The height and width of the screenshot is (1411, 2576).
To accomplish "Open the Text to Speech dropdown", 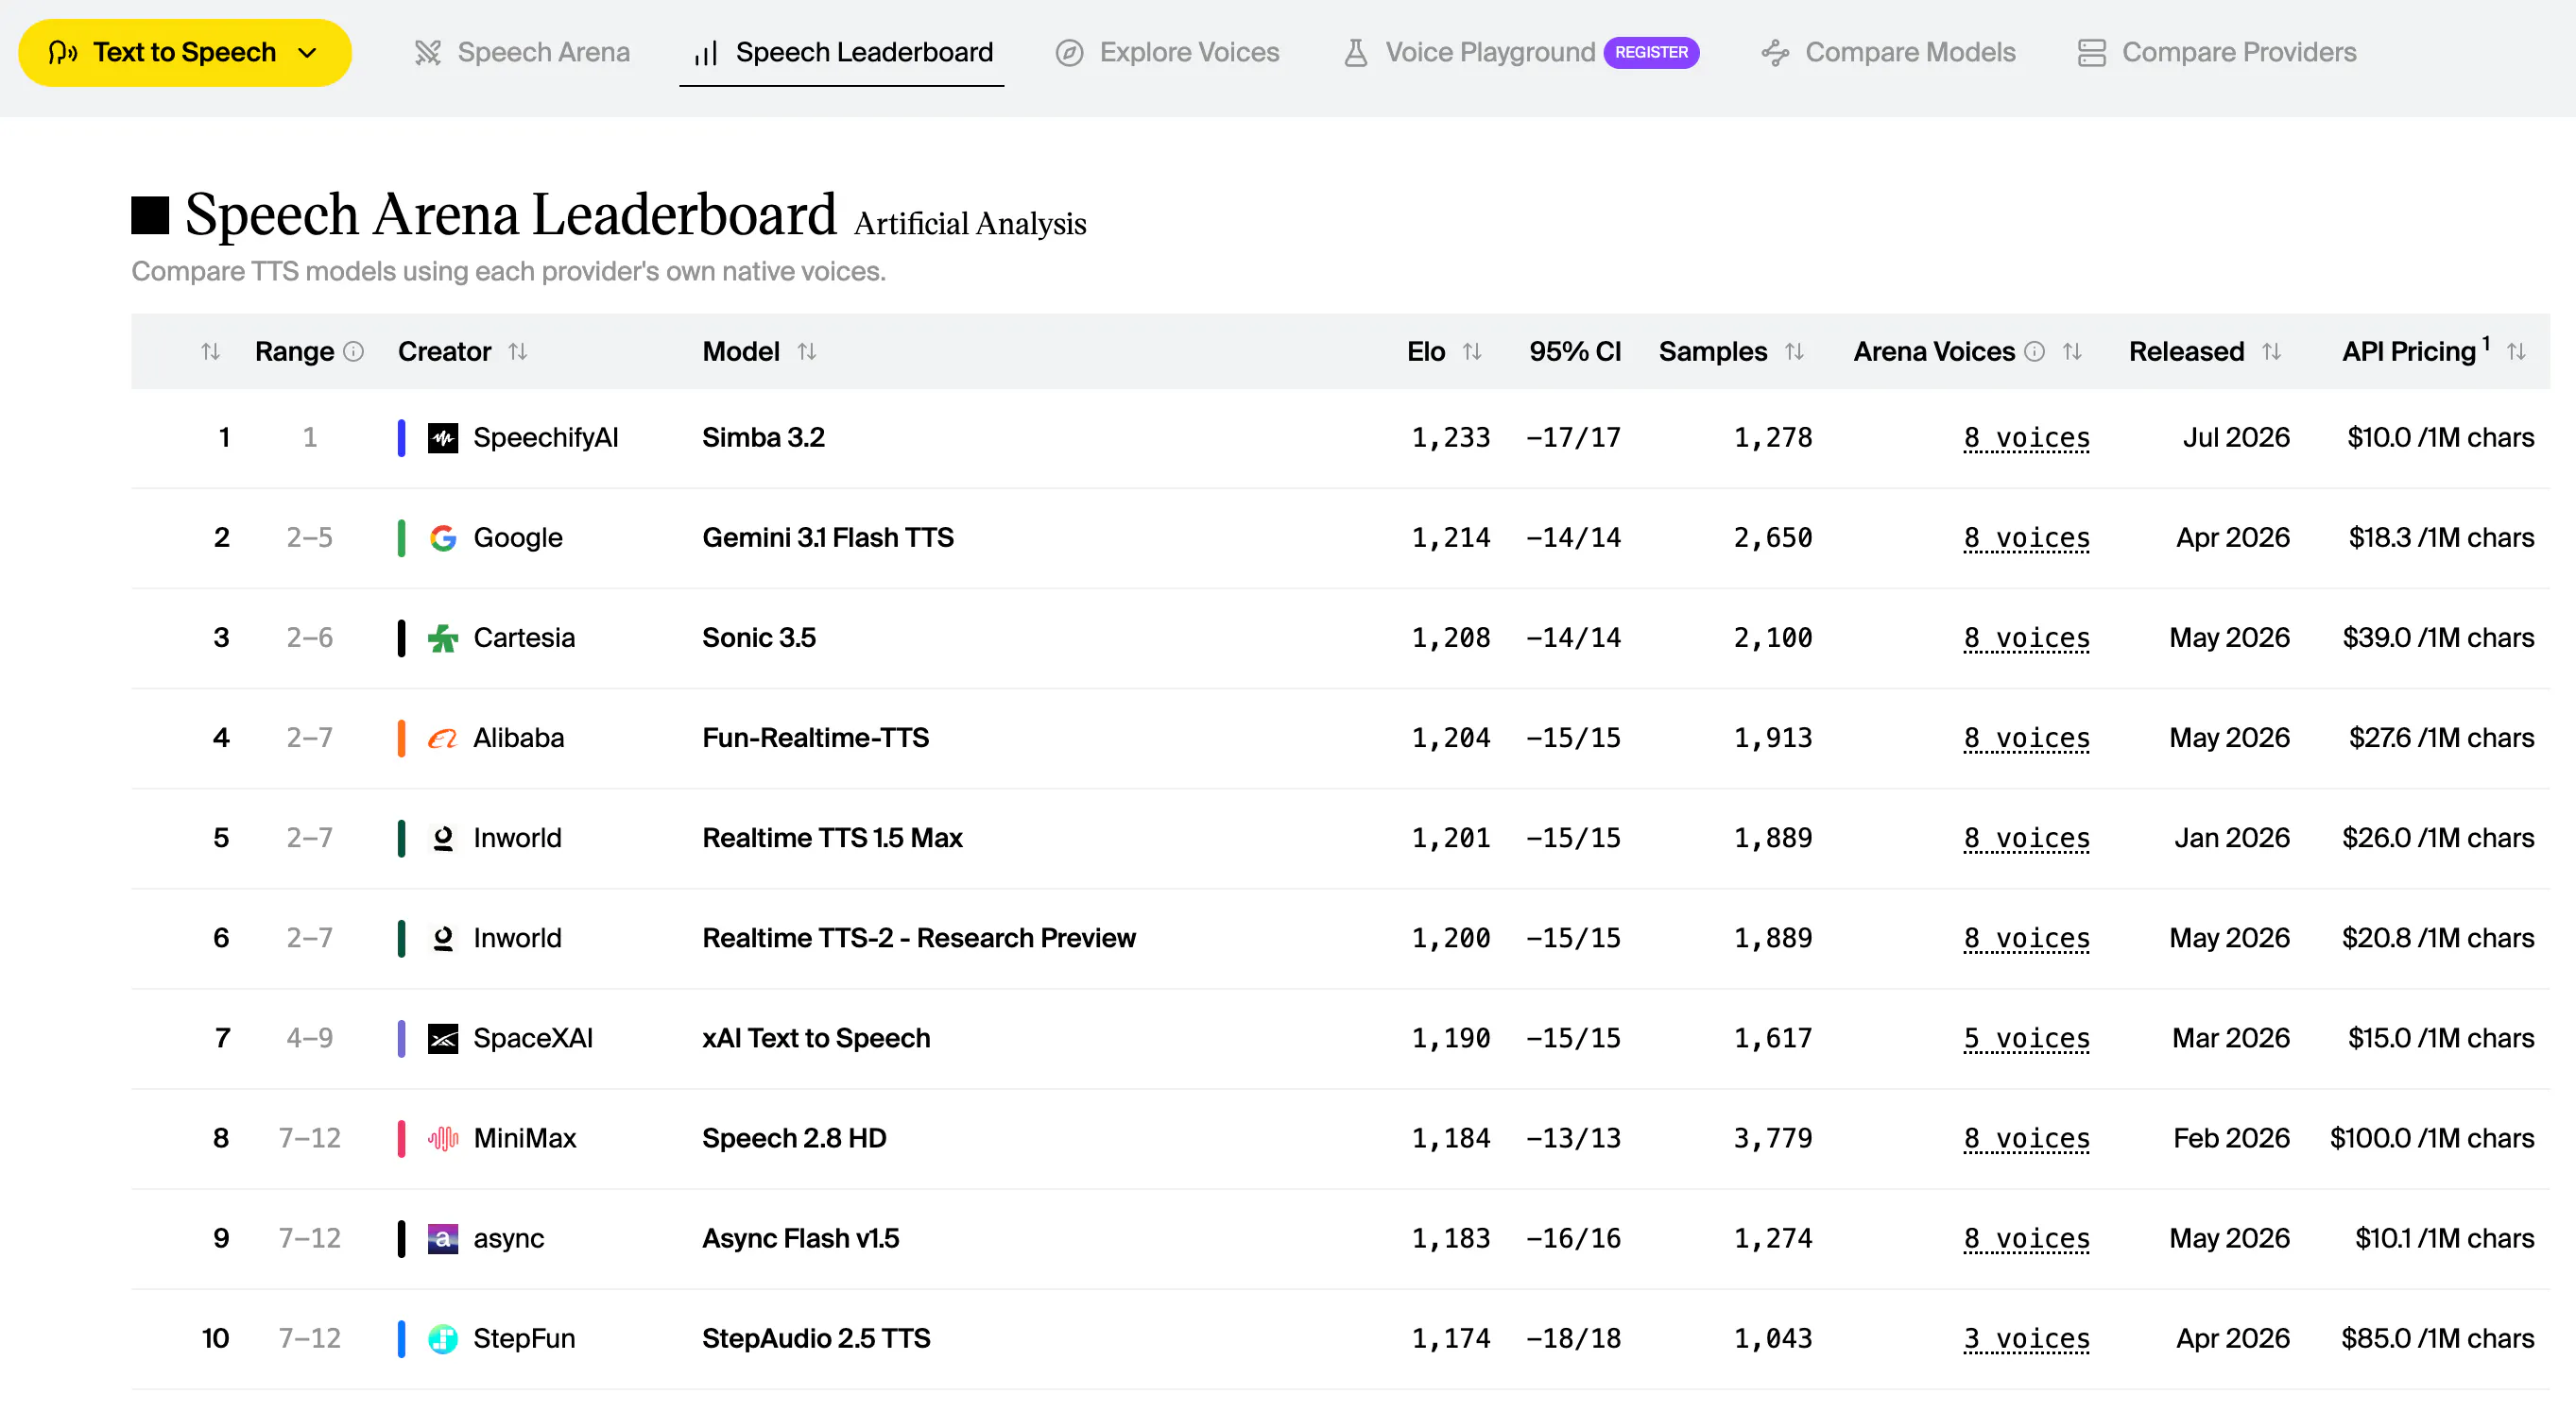I will click(185, 52).
